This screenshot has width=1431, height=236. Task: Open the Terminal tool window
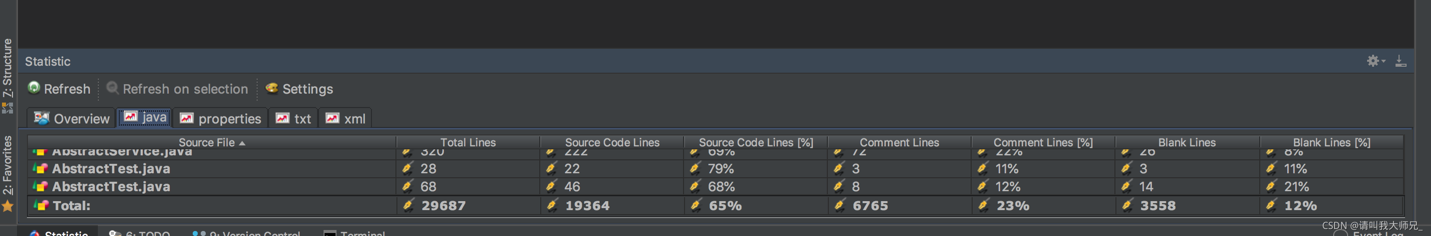pos(355,233)
